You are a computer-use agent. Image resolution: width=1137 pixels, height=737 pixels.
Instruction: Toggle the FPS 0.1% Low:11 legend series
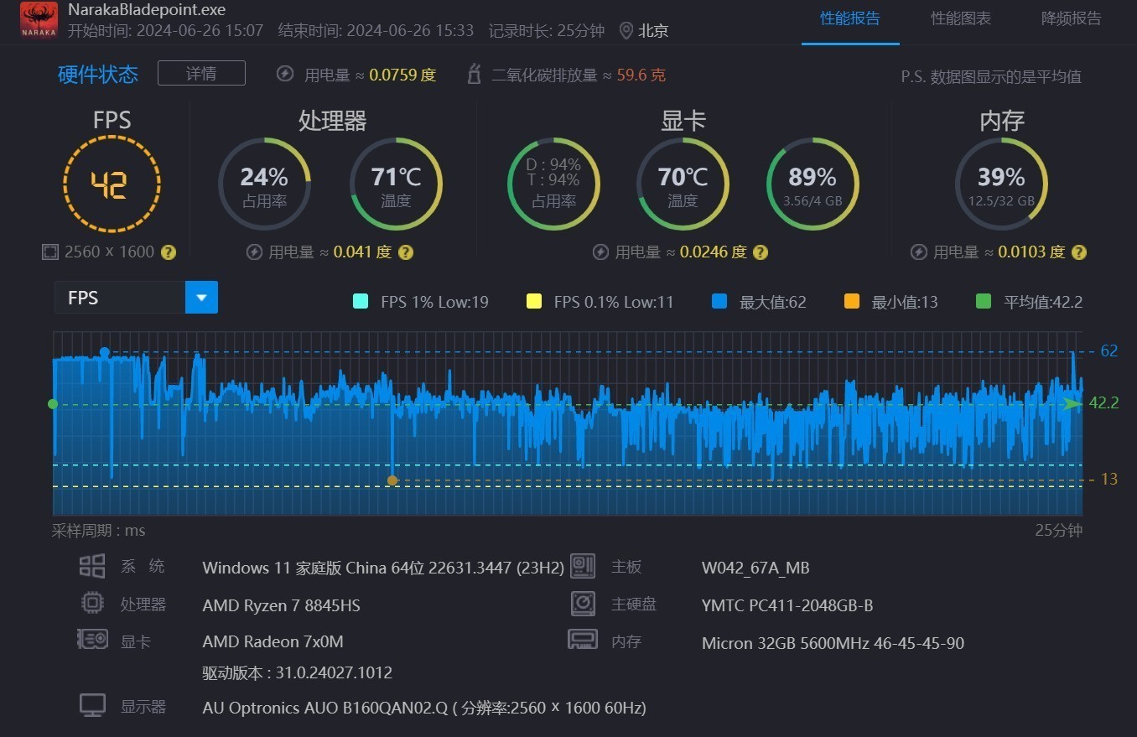point(600,302)
